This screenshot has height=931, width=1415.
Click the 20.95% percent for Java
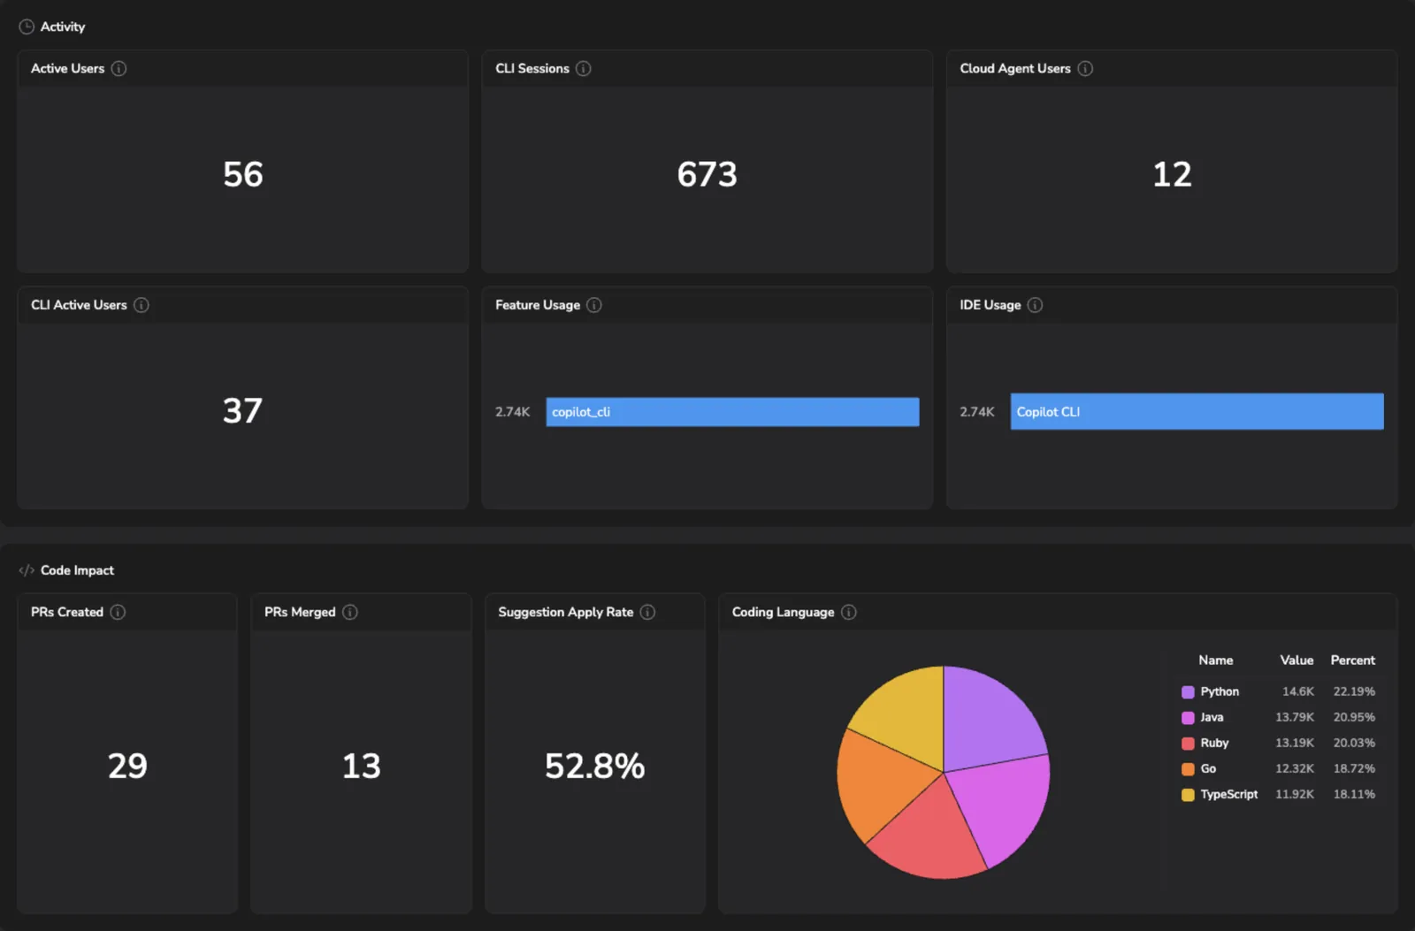(1354, 718)
